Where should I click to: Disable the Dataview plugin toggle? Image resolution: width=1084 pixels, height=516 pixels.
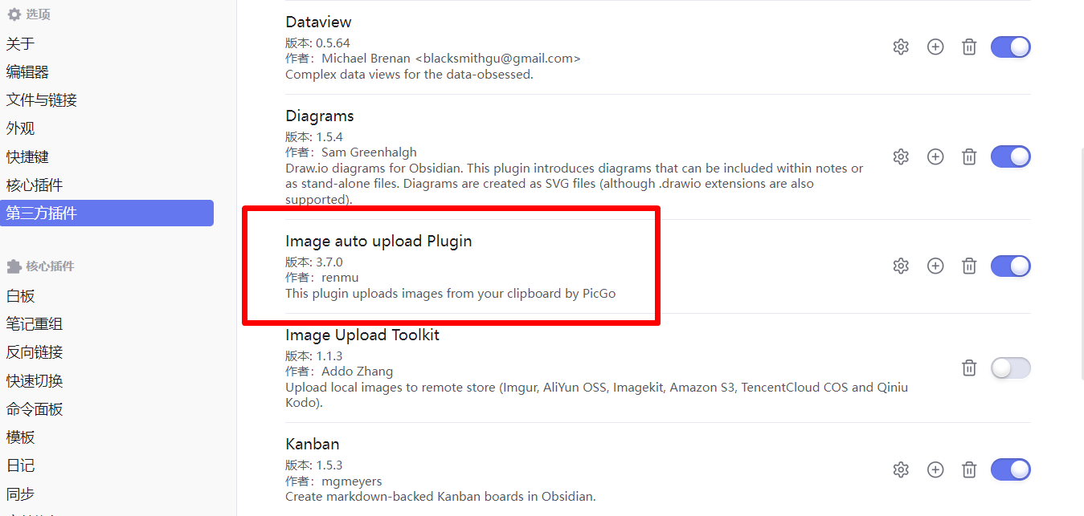1010,47
